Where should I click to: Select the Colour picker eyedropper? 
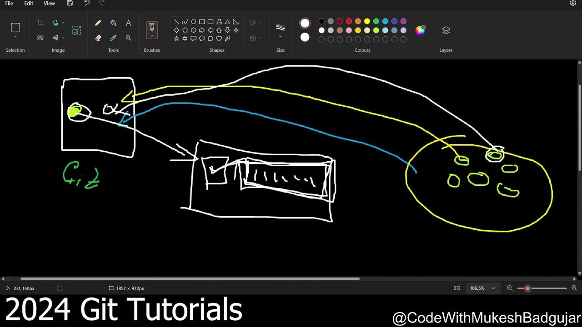coord(113,38)
